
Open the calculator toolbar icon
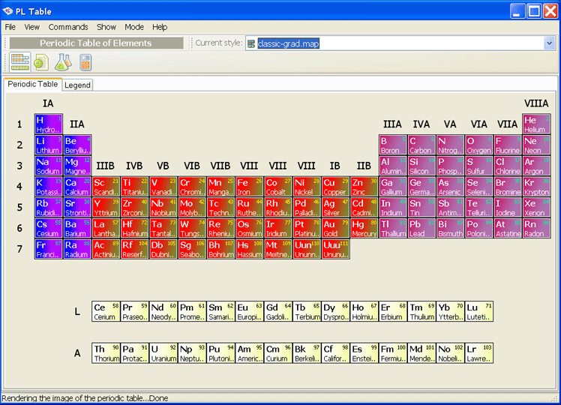pyautogui.click(x=85, y=62)
